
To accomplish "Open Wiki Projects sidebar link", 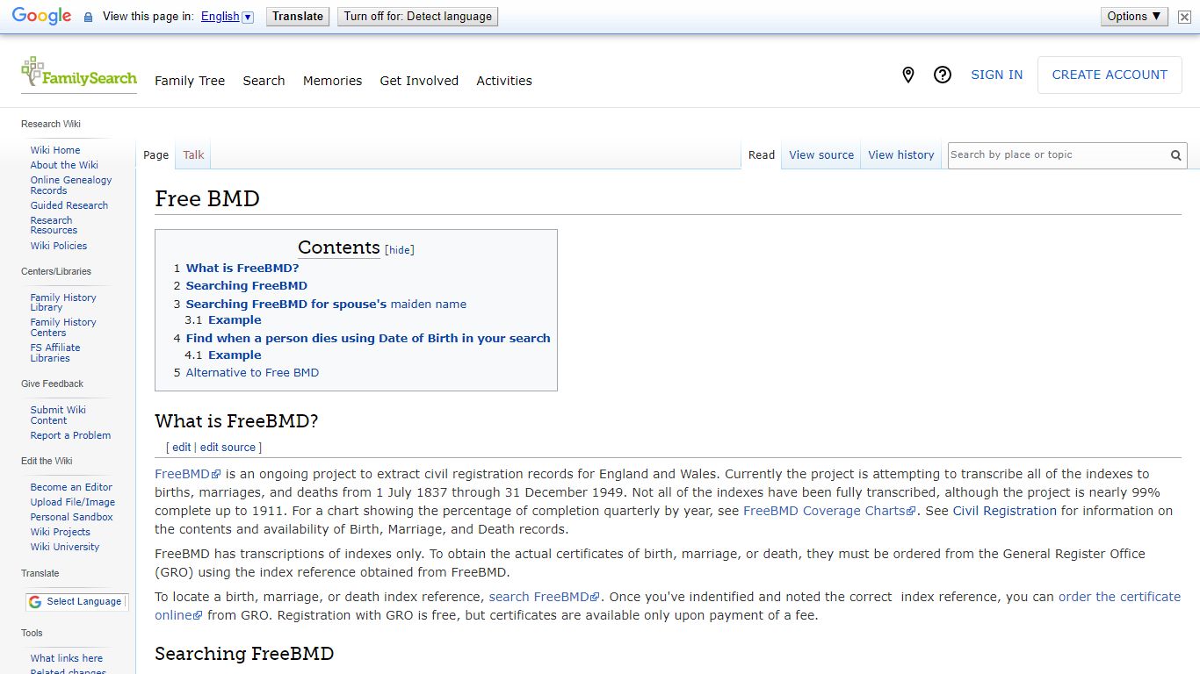I will coord(61,532).
